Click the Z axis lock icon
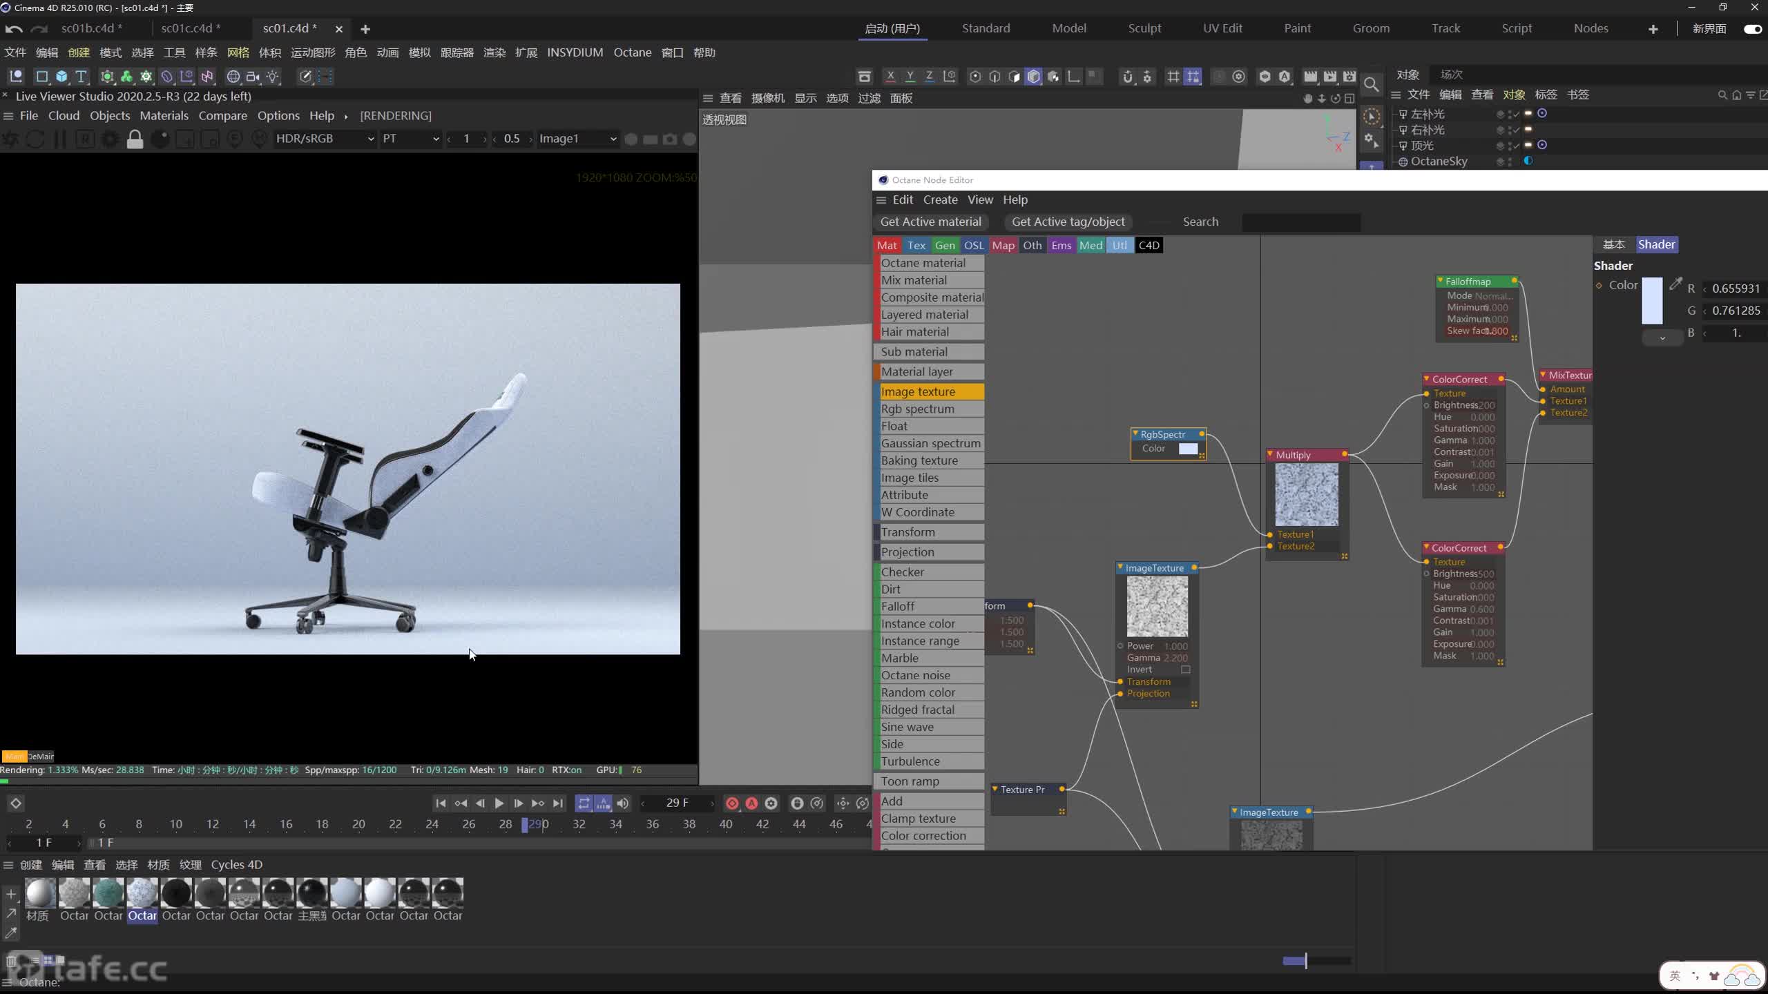This screenshot has width=1768, height=994. (x=929, y=77)
